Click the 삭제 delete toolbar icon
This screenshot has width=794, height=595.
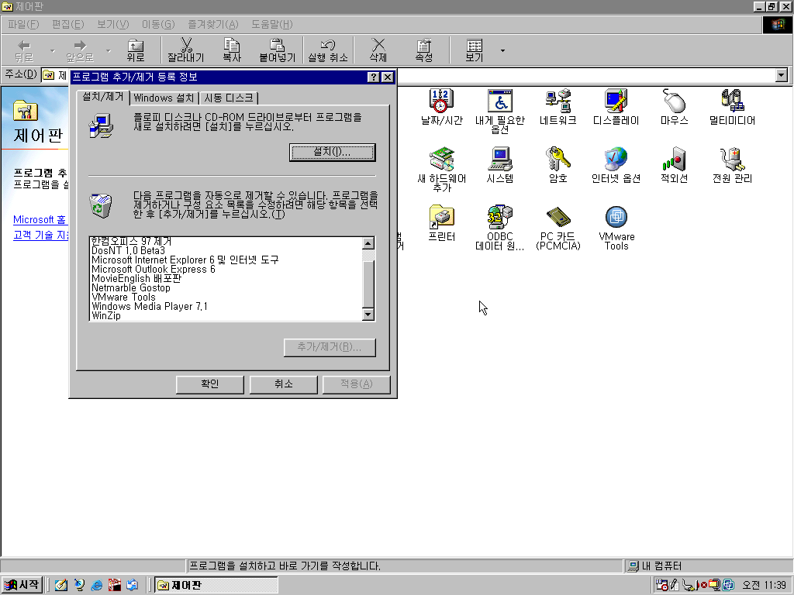pos(378,50)
